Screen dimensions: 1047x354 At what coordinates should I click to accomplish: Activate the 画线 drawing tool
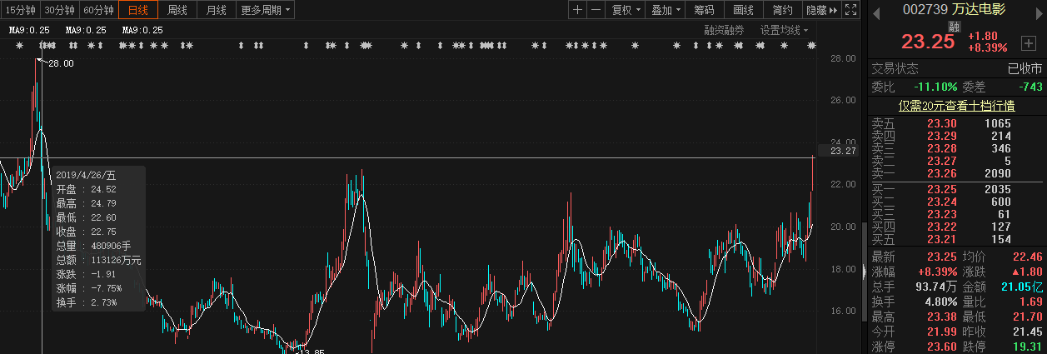743,10
